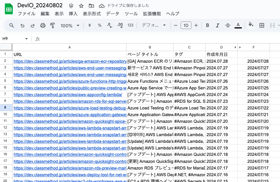Open the text color picker

238,26
